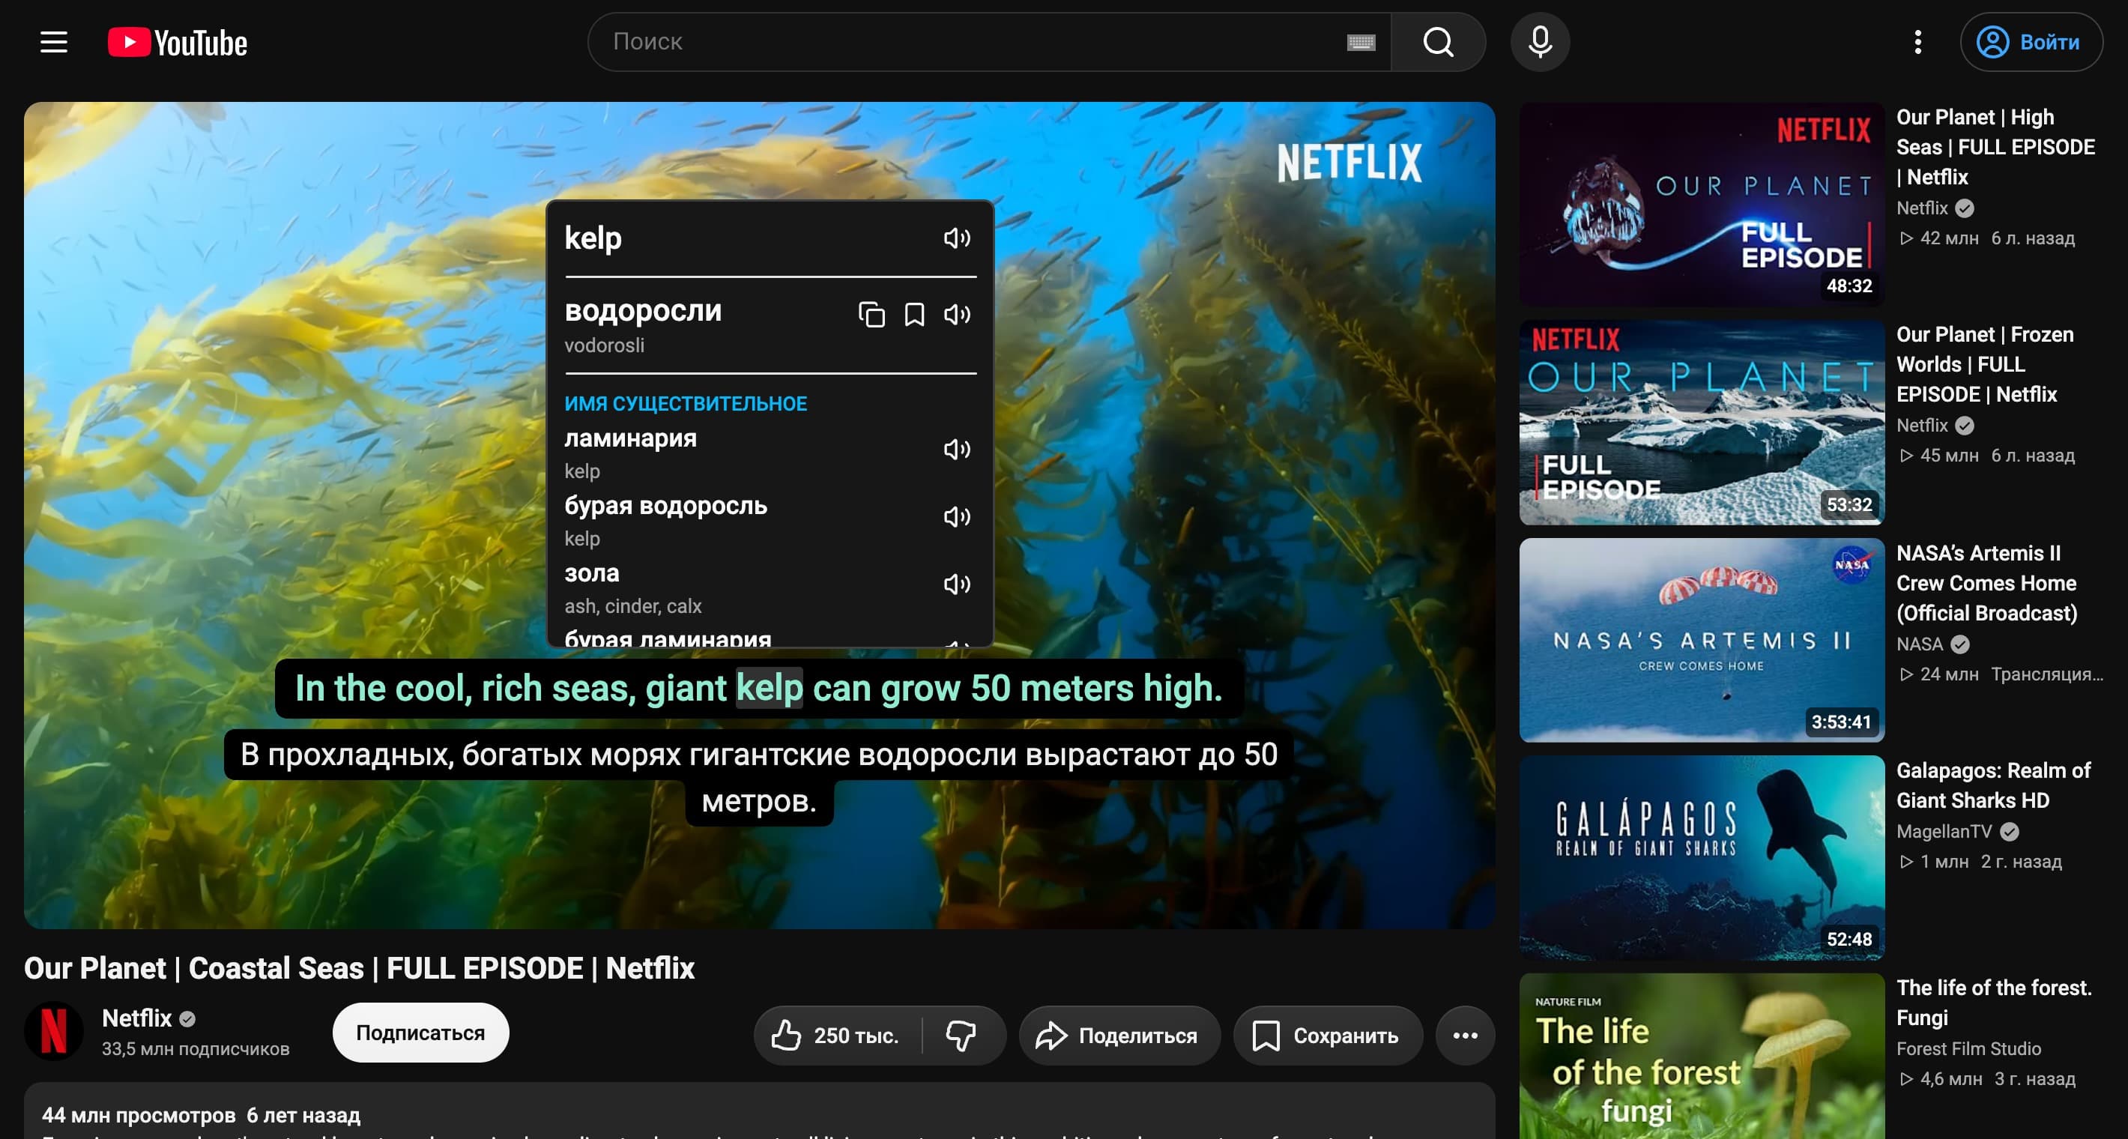Click the translation ламинария in the popup

(630, 438)
